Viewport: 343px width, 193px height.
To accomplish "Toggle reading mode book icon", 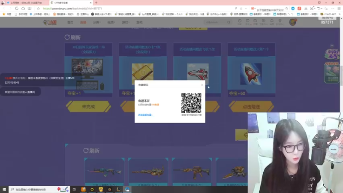I will [30, 9].
